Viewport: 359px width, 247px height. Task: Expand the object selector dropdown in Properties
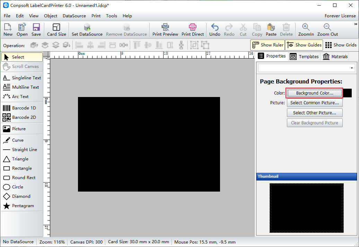(x=352, y=68)
